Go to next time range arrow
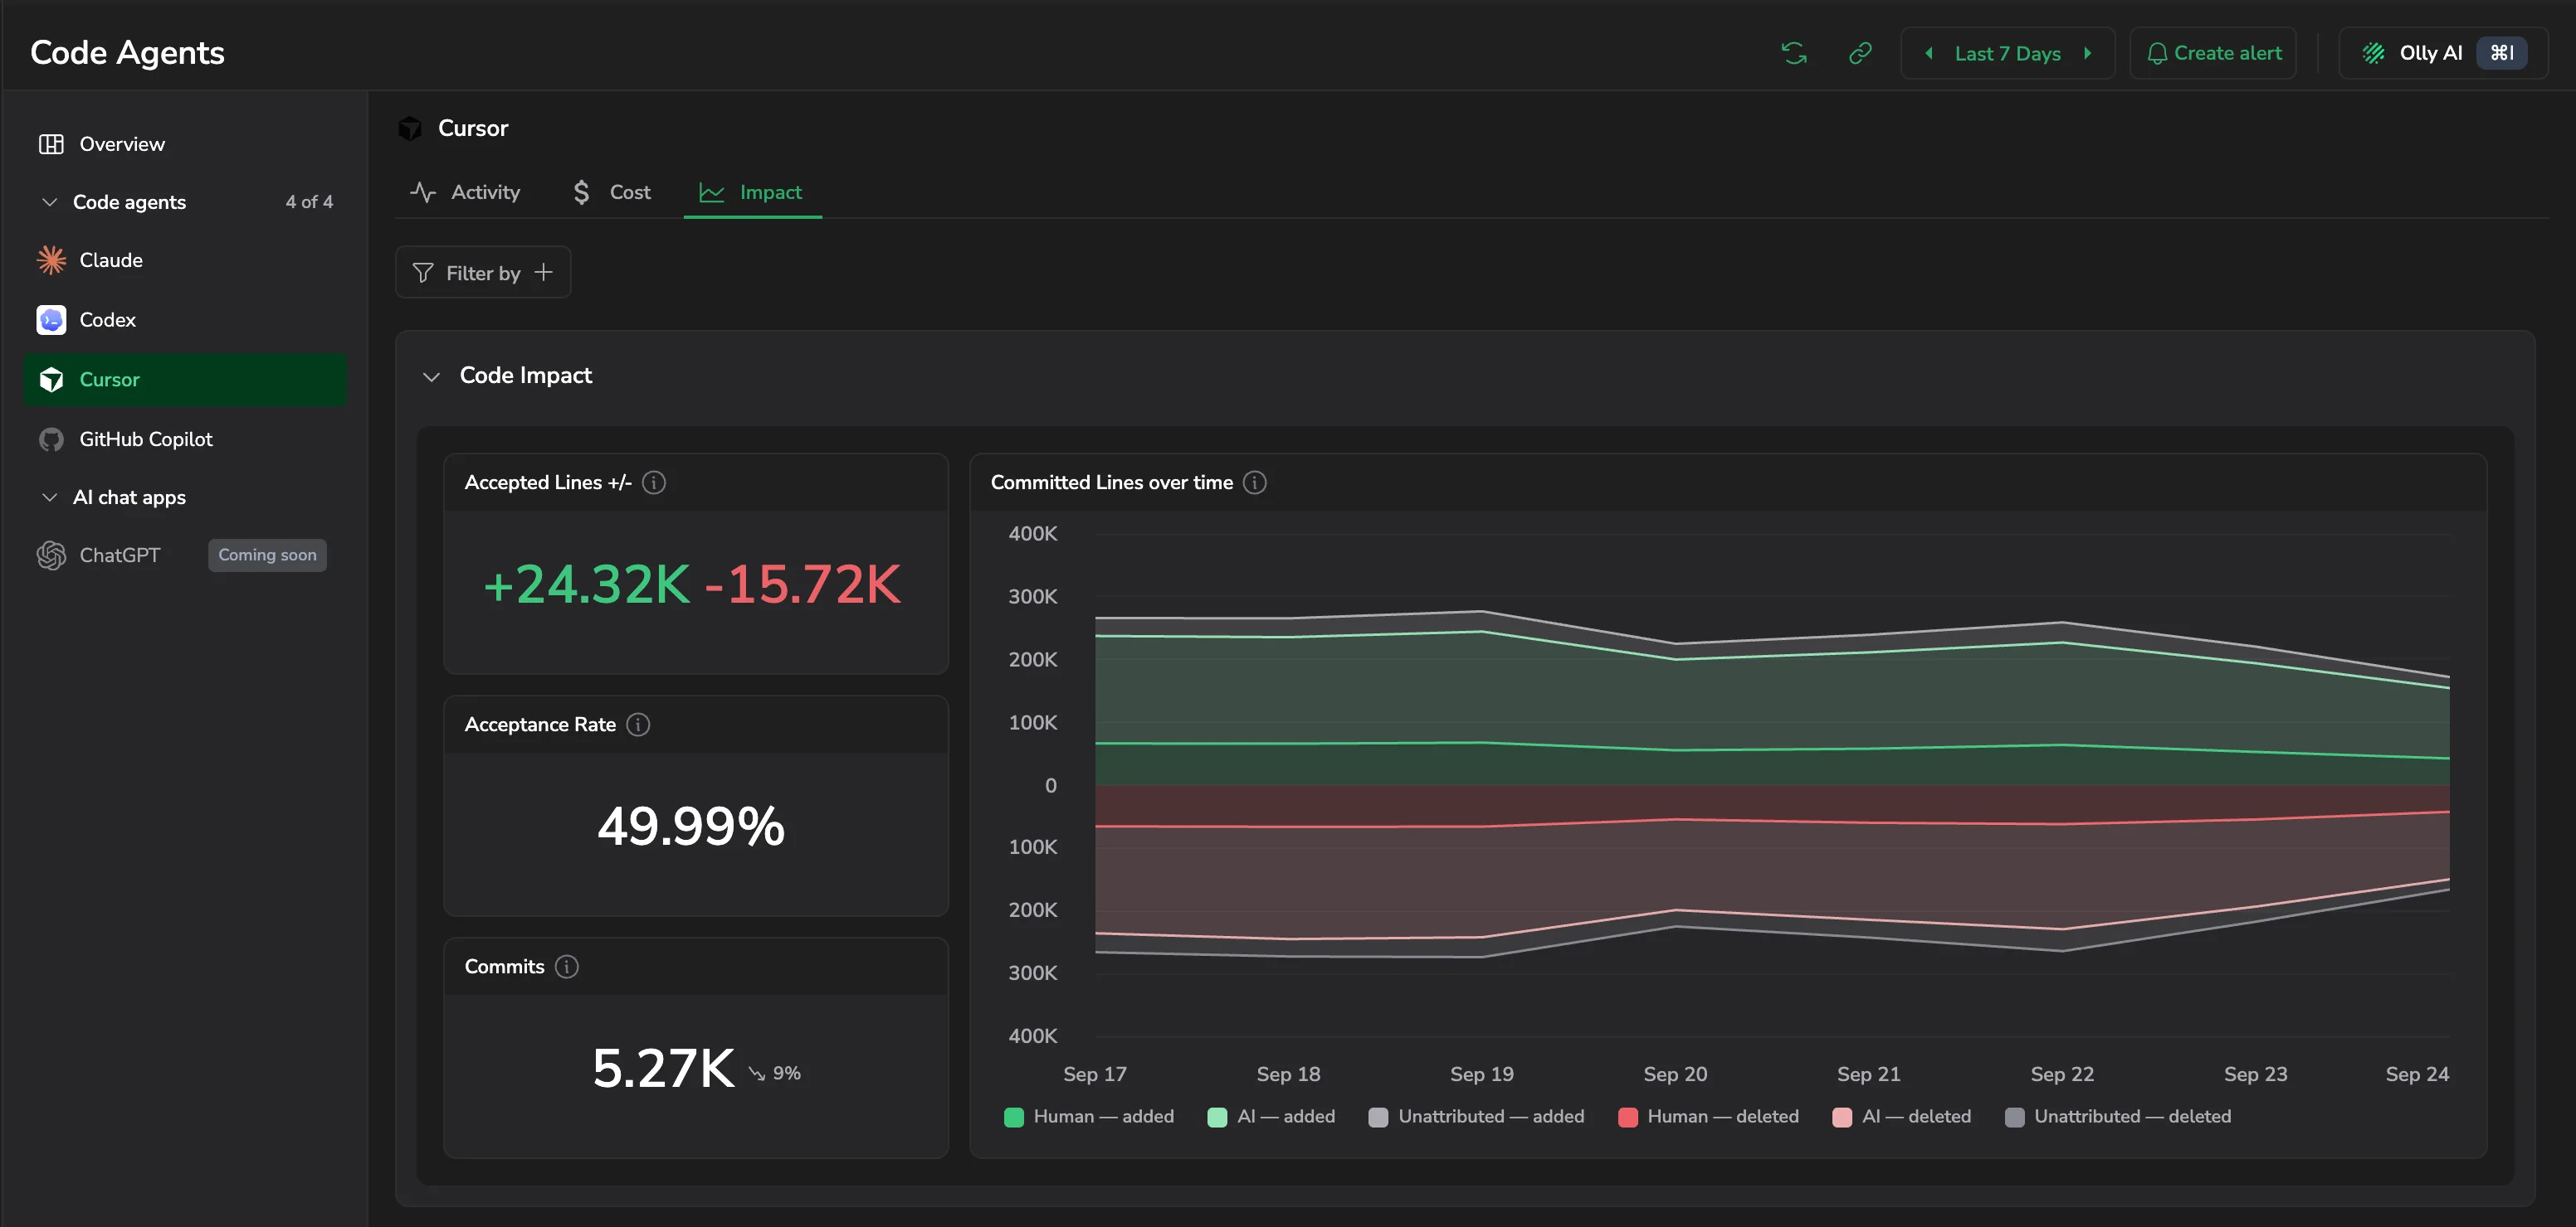 point(2088,53)
